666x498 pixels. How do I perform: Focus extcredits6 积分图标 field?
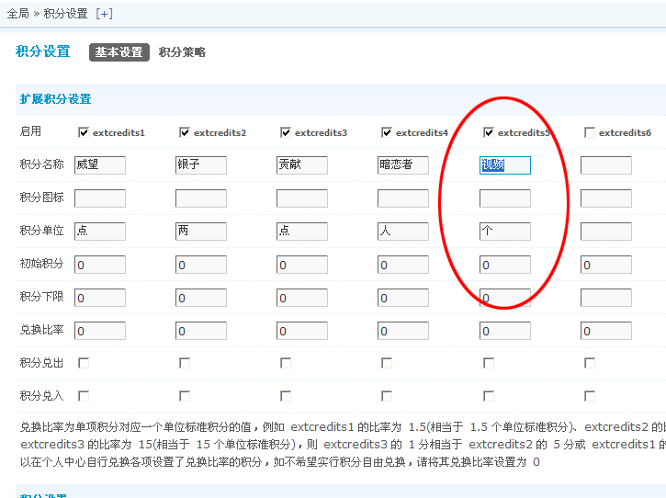tap(606, 198)
